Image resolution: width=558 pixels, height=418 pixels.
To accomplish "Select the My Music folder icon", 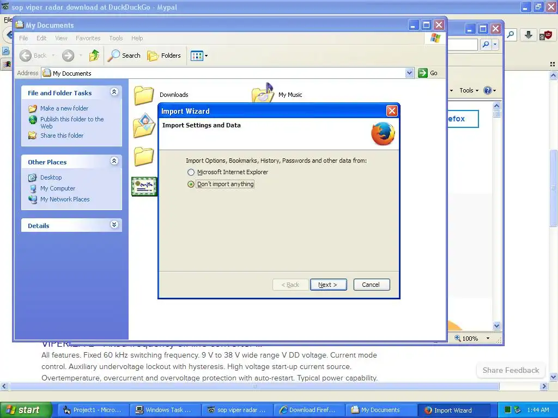I will [x=263, y=93].
